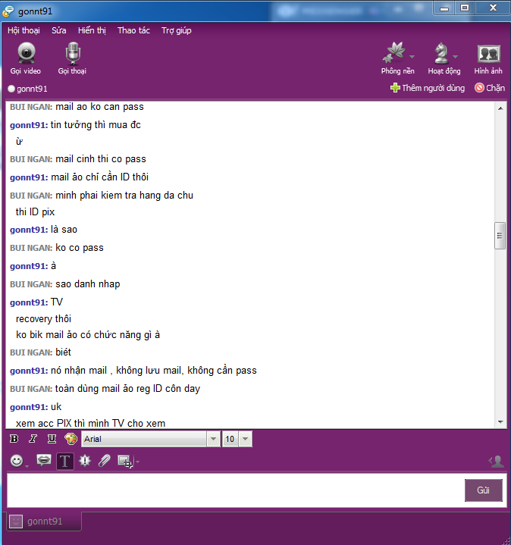Start a voice call with the microphone icon
This screenshot has width=511, height=545.
tap(73, 54)
